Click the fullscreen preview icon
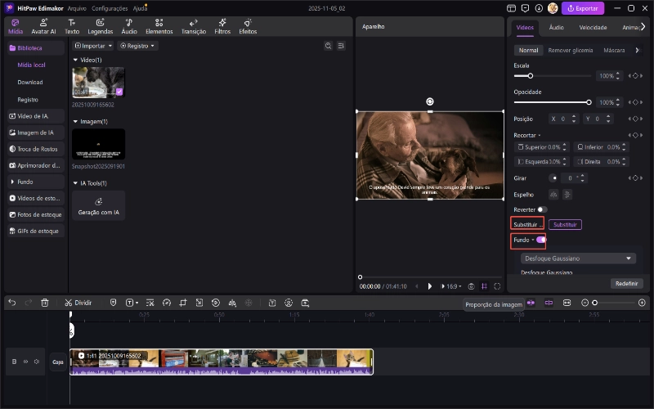Screen dimensions: 654x409 point(497,286)
